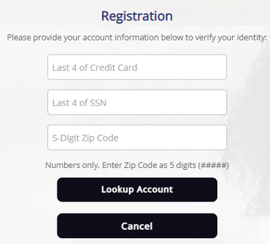This screenshot has height=244, width=270.
Task: Click the Registration heading
Action: click(x=137, y=16)
